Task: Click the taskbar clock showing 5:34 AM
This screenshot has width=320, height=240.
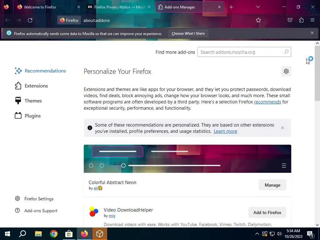Action: 293,234
